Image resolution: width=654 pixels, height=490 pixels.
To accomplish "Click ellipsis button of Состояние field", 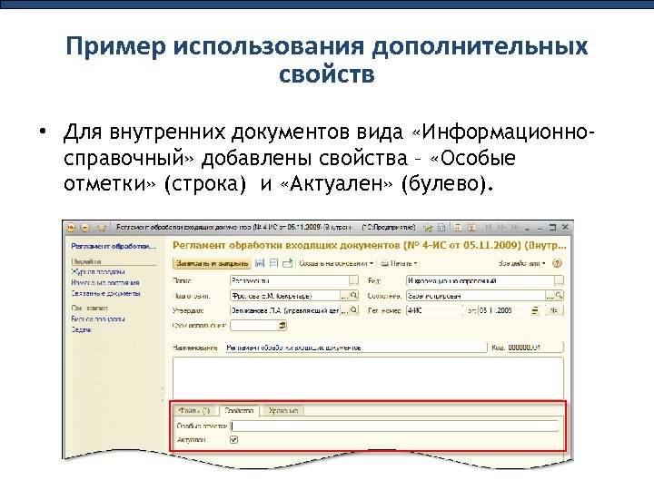I will 550,296.
